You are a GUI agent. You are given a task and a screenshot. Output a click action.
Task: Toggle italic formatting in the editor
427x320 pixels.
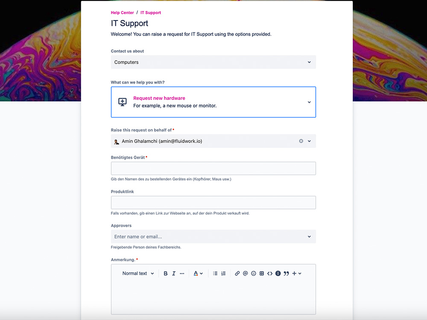(x=174, y=273)
